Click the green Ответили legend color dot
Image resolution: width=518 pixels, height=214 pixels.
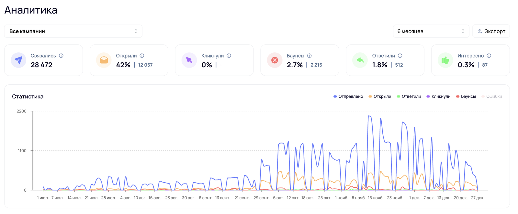(399, 96)
